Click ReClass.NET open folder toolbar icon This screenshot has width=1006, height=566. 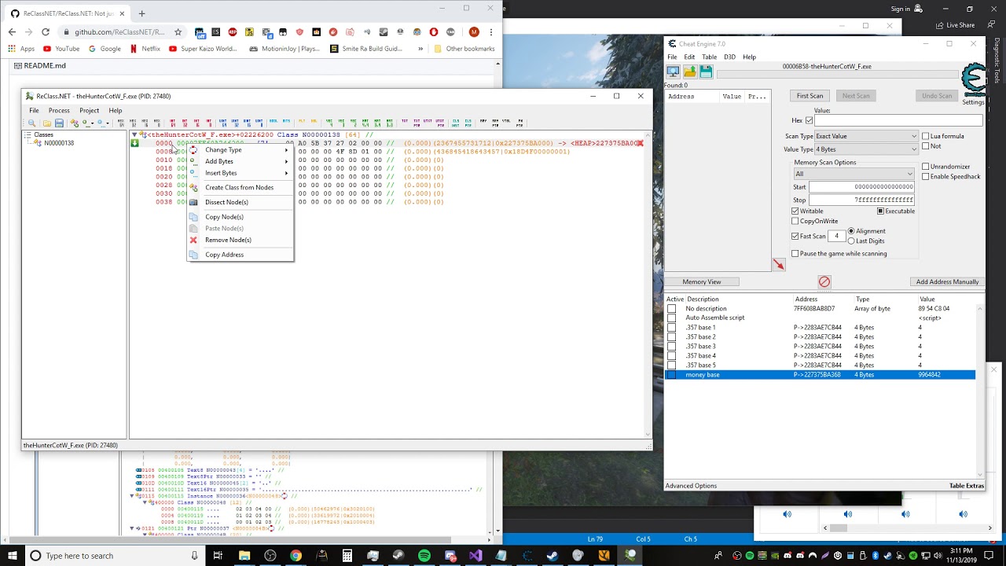tap(47, 123)
